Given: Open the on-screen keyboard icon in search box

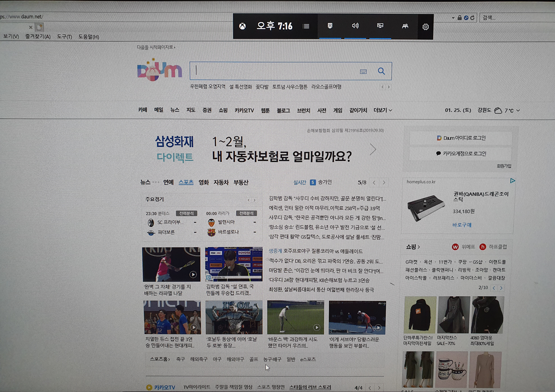Looking at the screenshot, I should coord(363,72).
